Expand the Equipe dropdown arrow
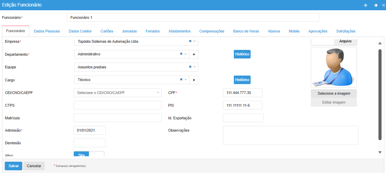The width and height of the screenshot is (386, 173). click(x=195, y=67)
